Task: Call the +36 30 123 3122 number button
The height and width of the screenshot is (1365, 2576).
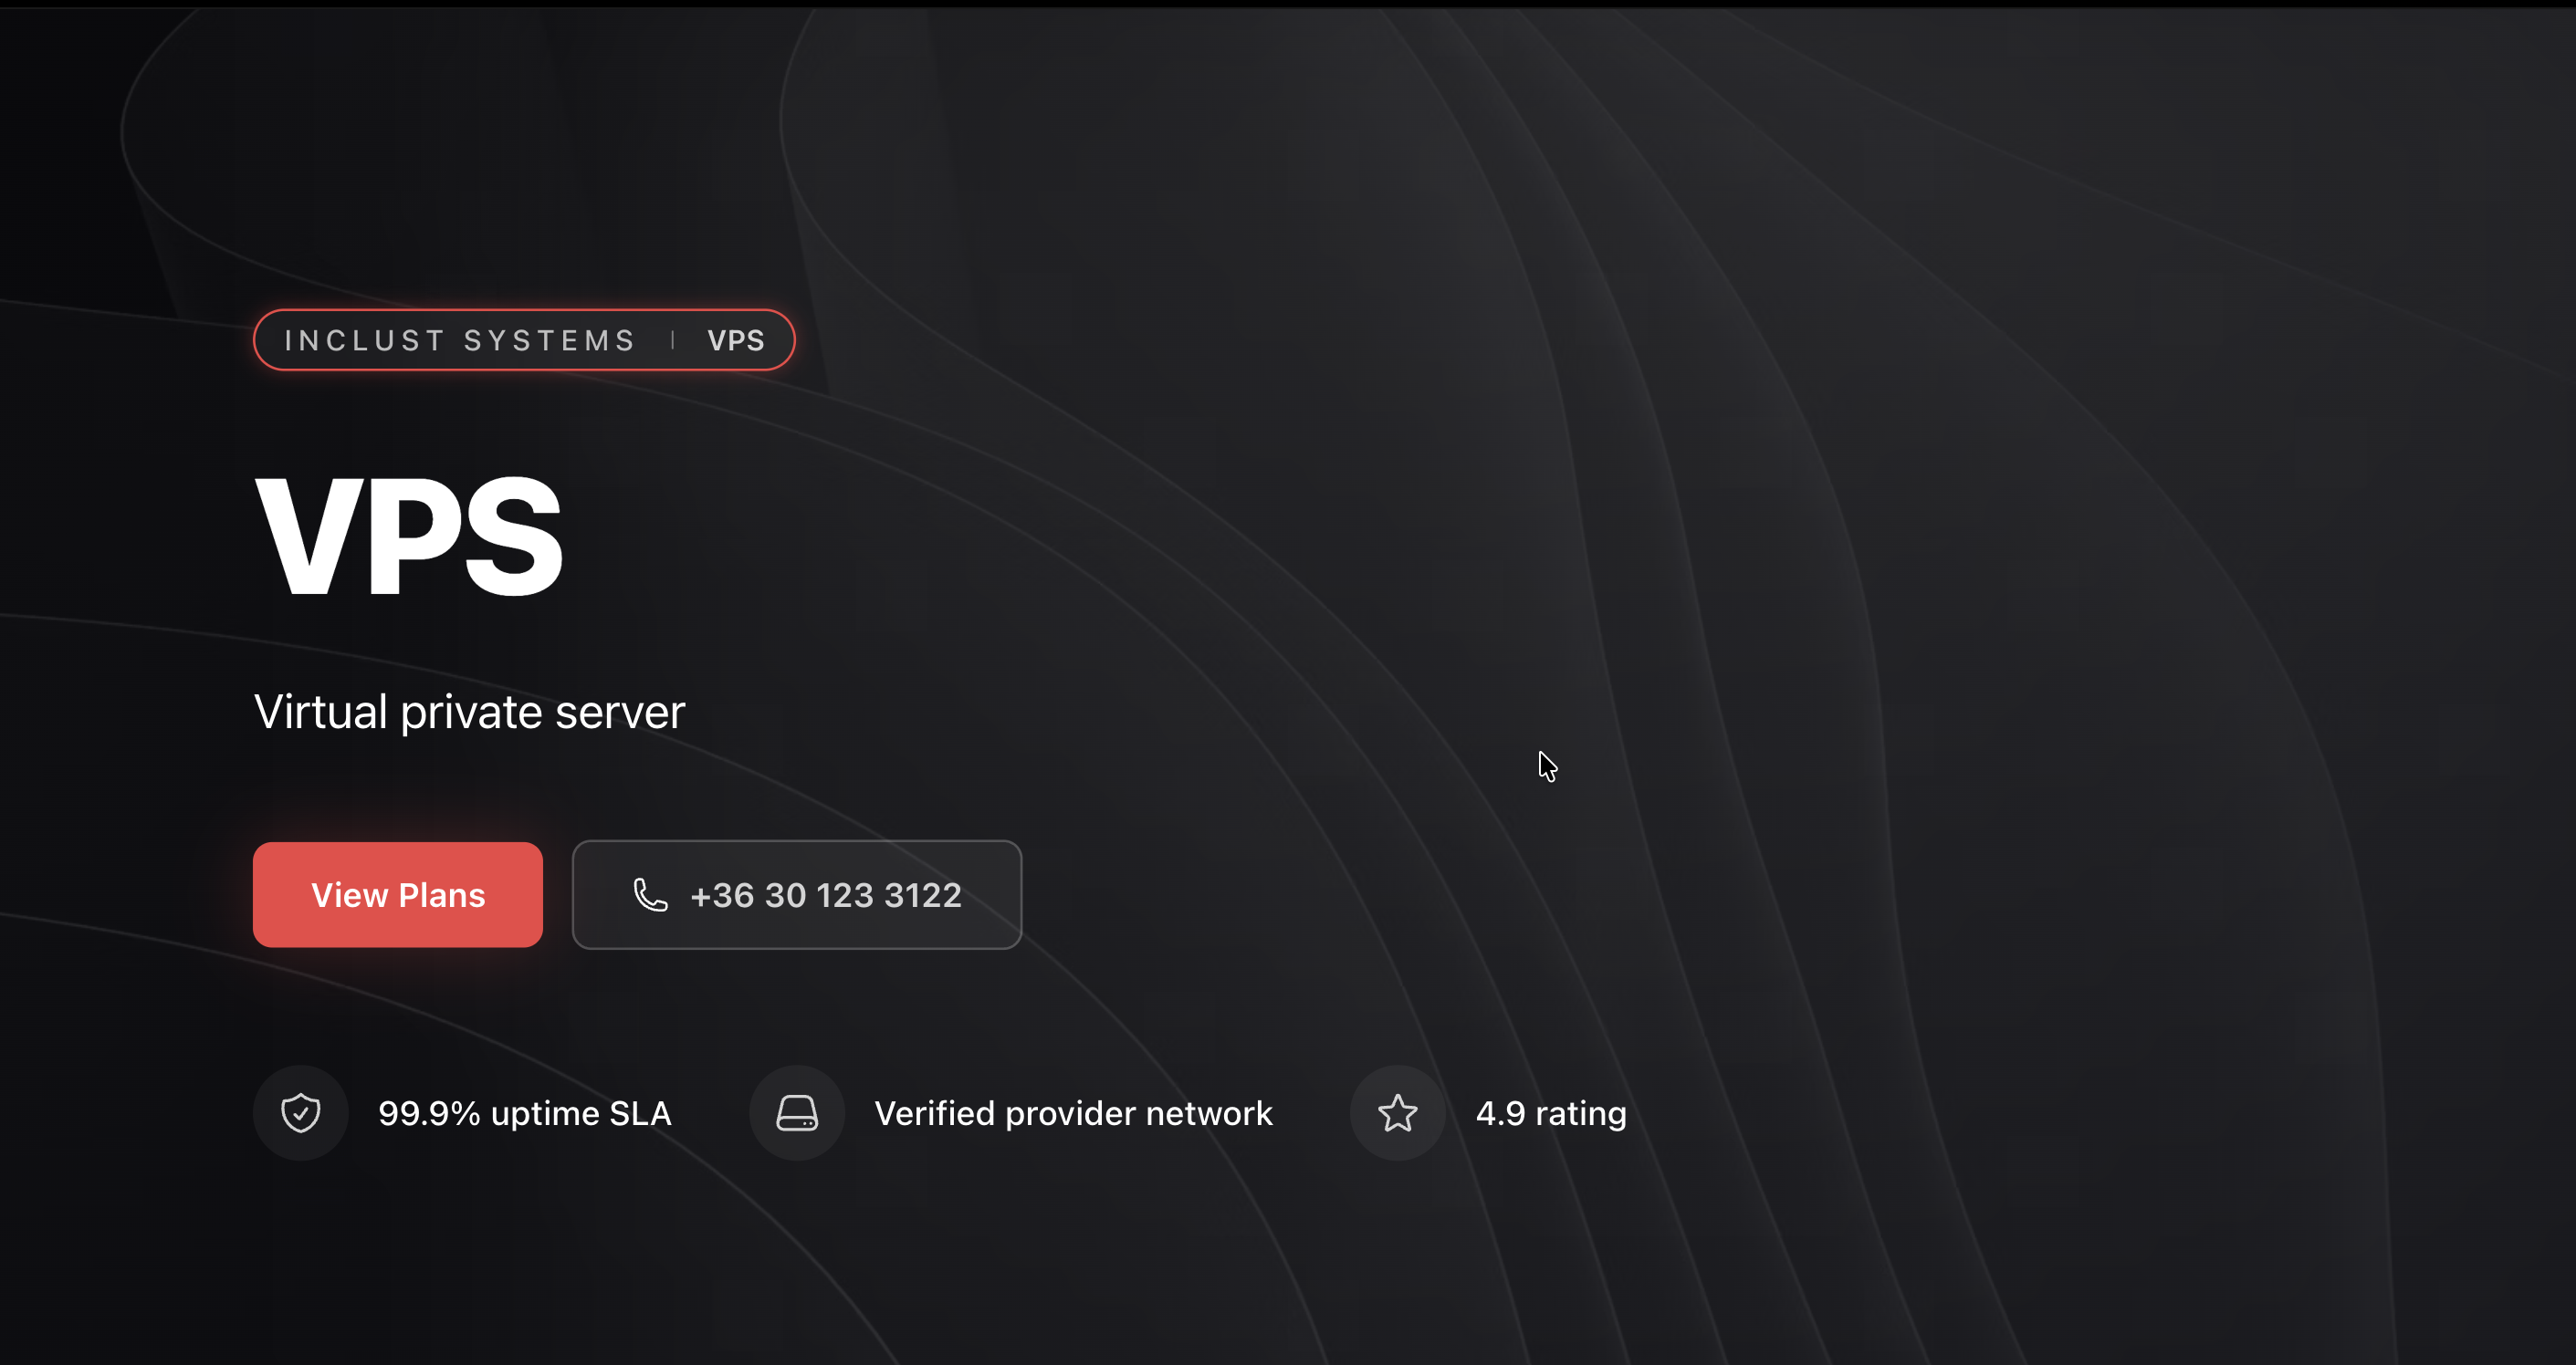Action: coord(796,894)
